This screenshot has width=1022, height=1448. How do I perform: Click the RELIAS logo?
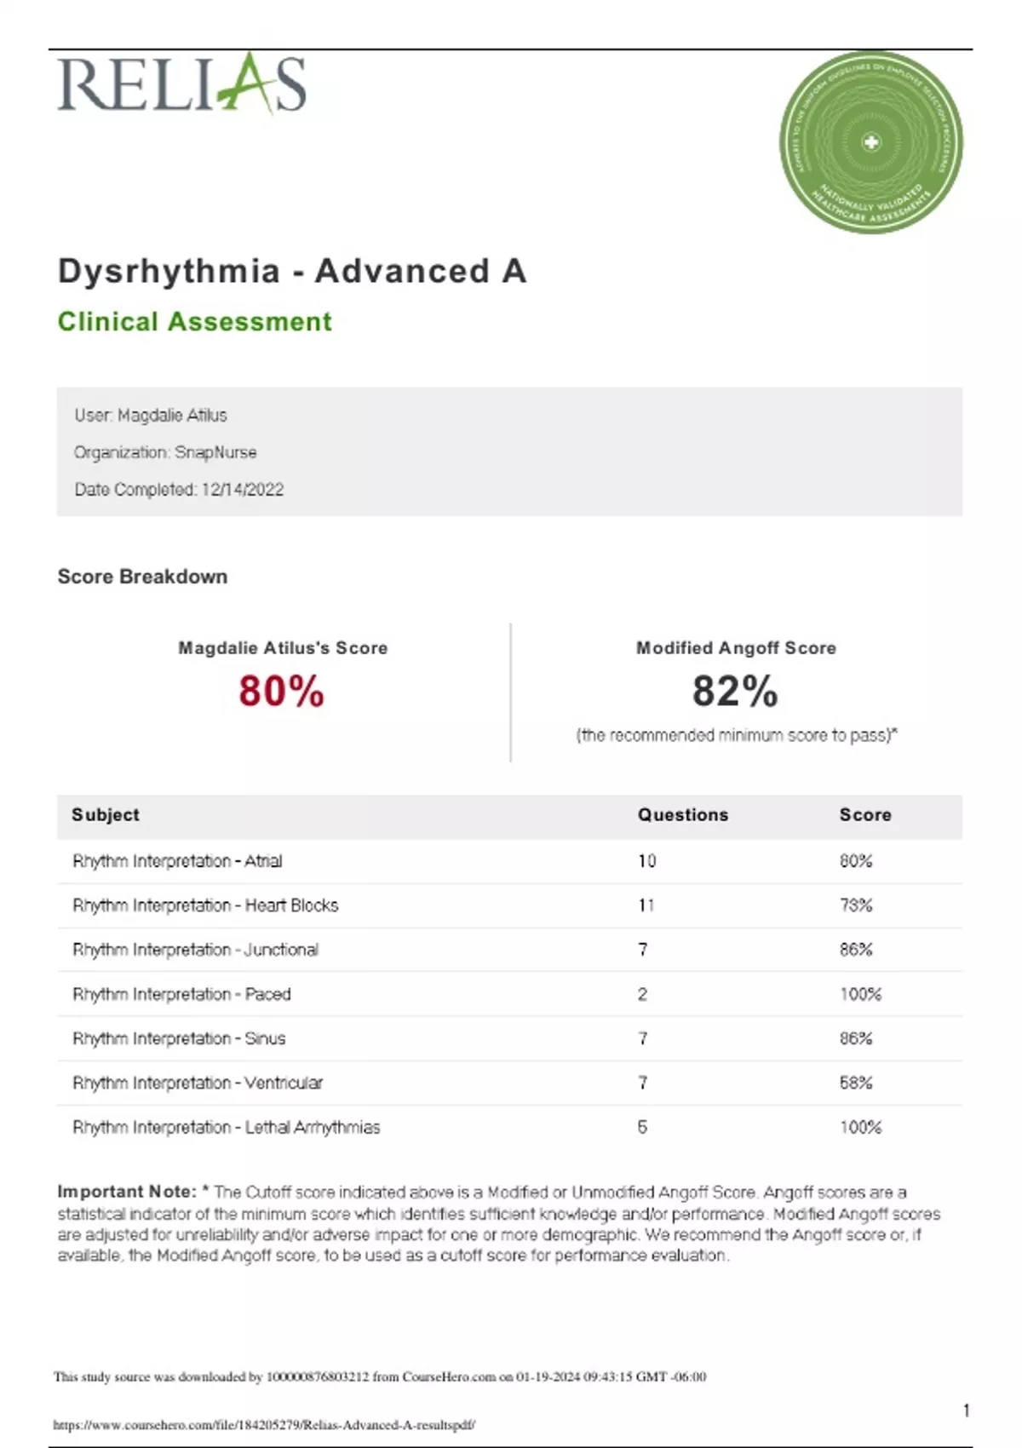181,84
